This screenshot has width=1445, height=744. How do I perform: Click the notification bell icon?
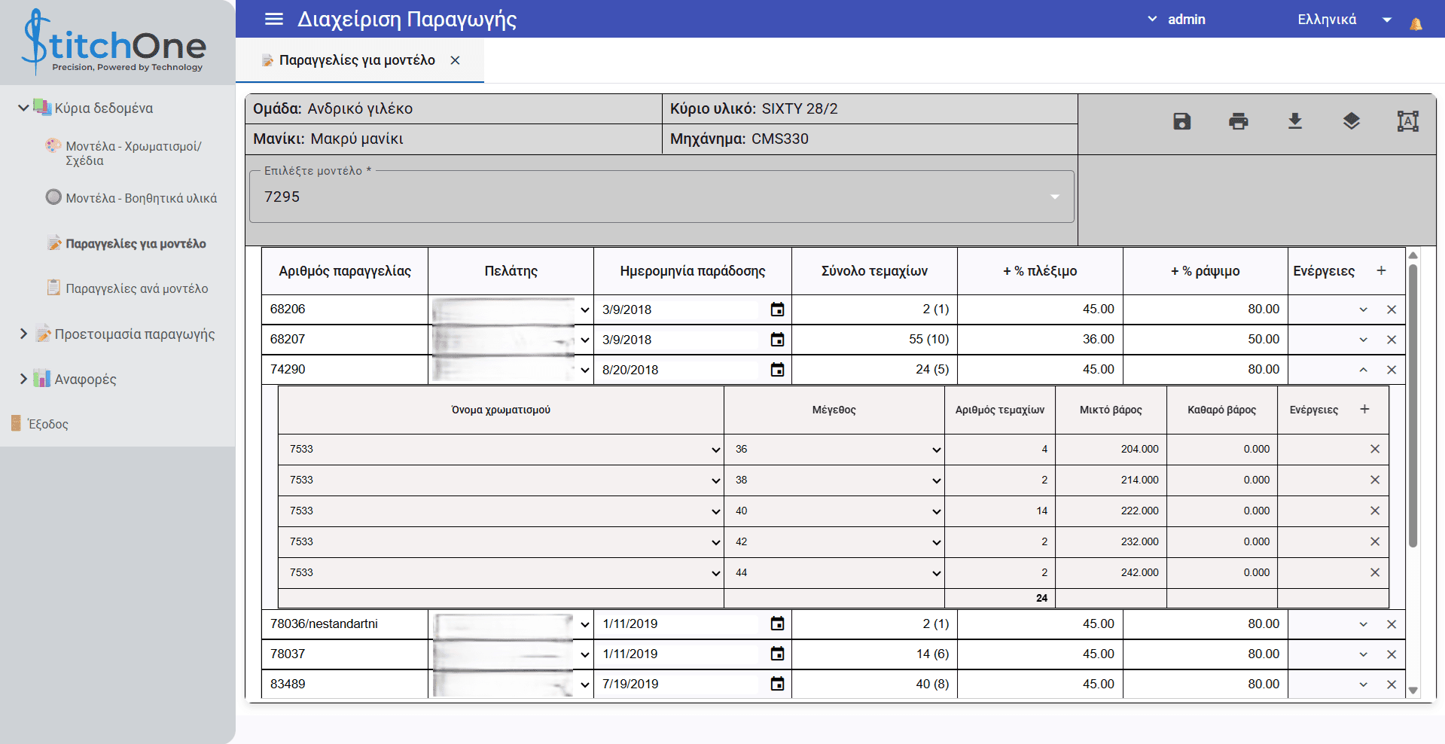(1416, 23)
